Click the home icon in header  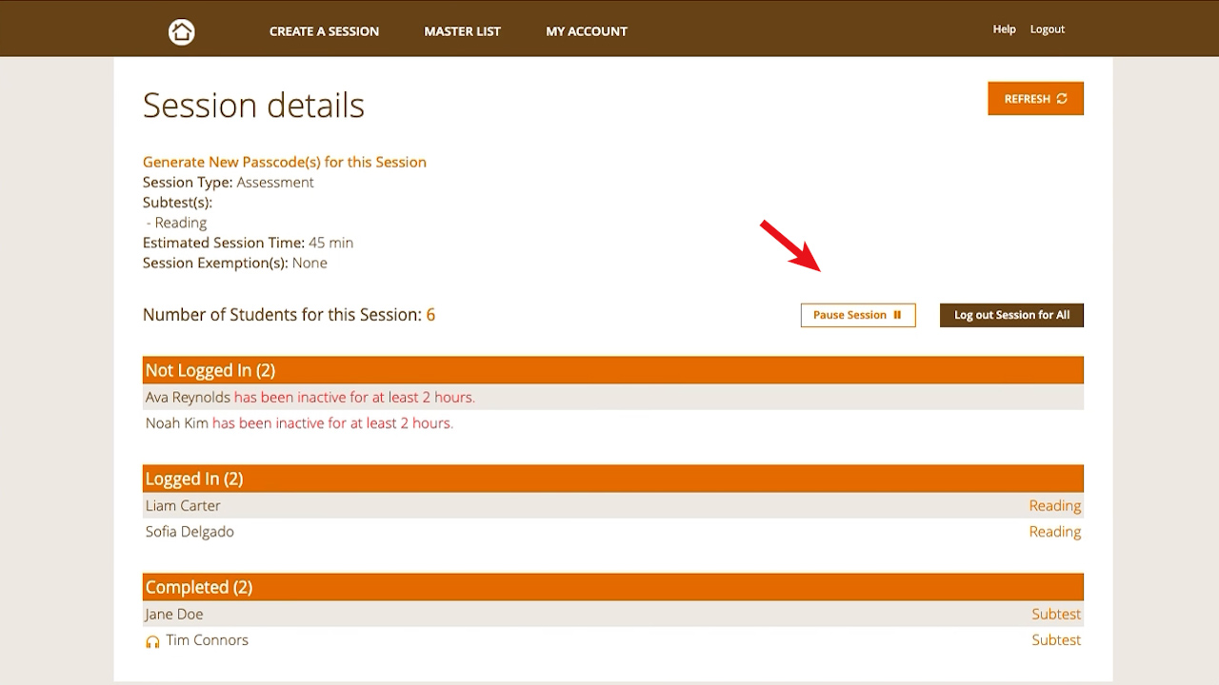pos(181,31)
